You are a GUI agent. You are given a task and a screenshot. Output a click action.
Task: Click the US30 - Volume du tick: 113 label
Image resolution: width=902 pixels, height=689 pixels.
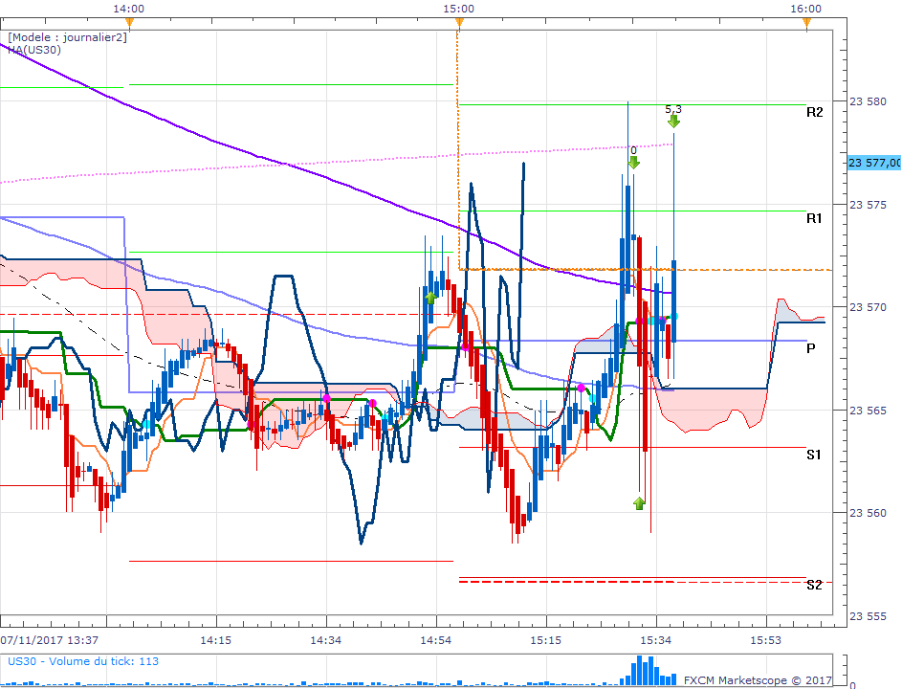(x=83, y=661)
